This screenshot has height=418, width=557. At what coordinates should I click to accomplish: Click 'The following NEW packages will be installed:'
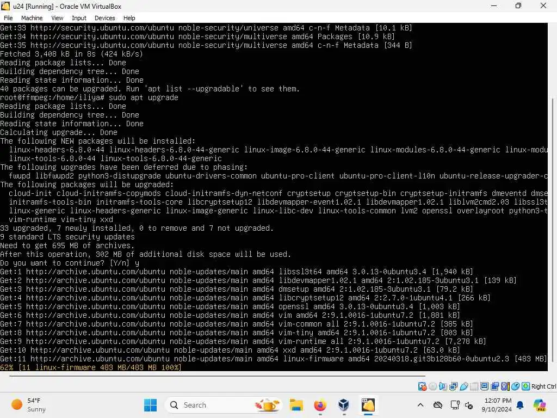98,141
